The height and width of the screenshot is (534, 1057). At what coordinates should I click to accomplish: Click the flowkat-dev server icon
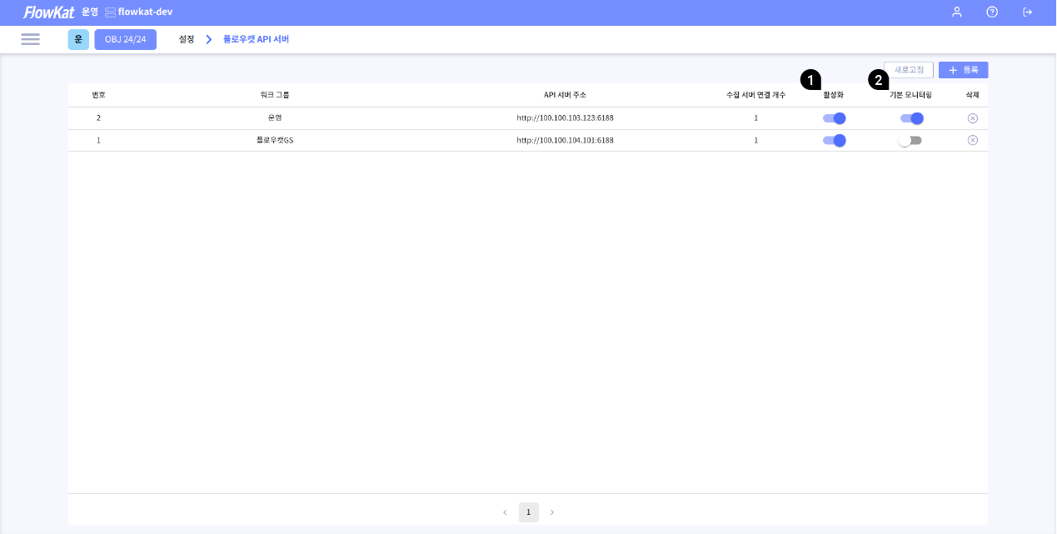tap(110, 12)
